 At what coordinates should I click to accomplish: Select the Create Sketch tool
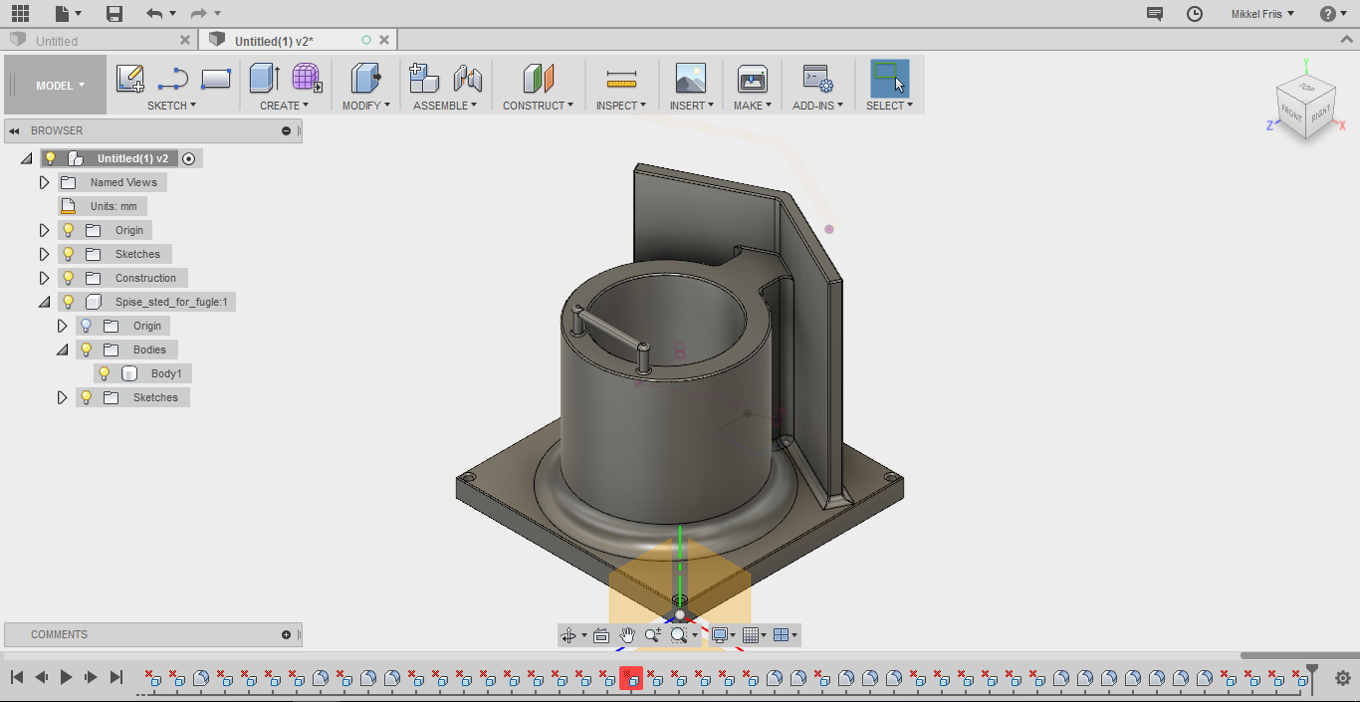129,79
